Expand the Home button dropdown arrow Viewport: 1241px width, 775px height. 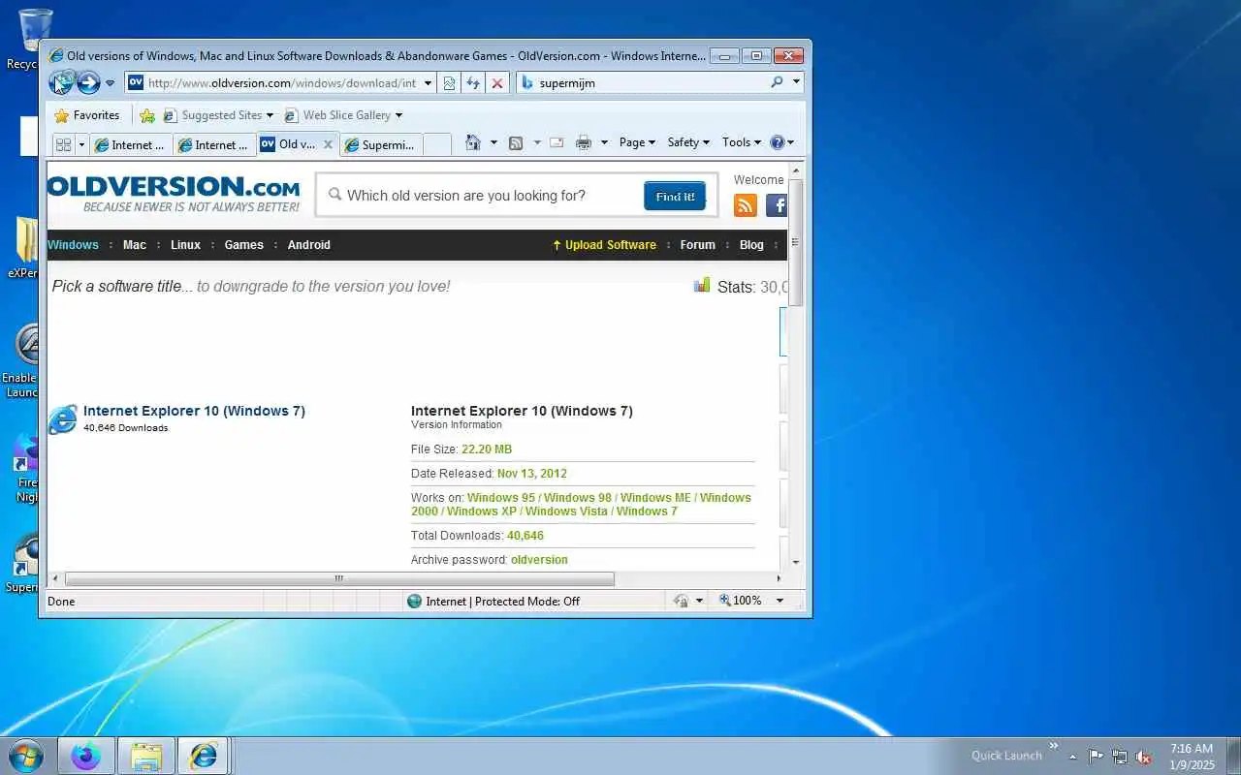(493, 142)
